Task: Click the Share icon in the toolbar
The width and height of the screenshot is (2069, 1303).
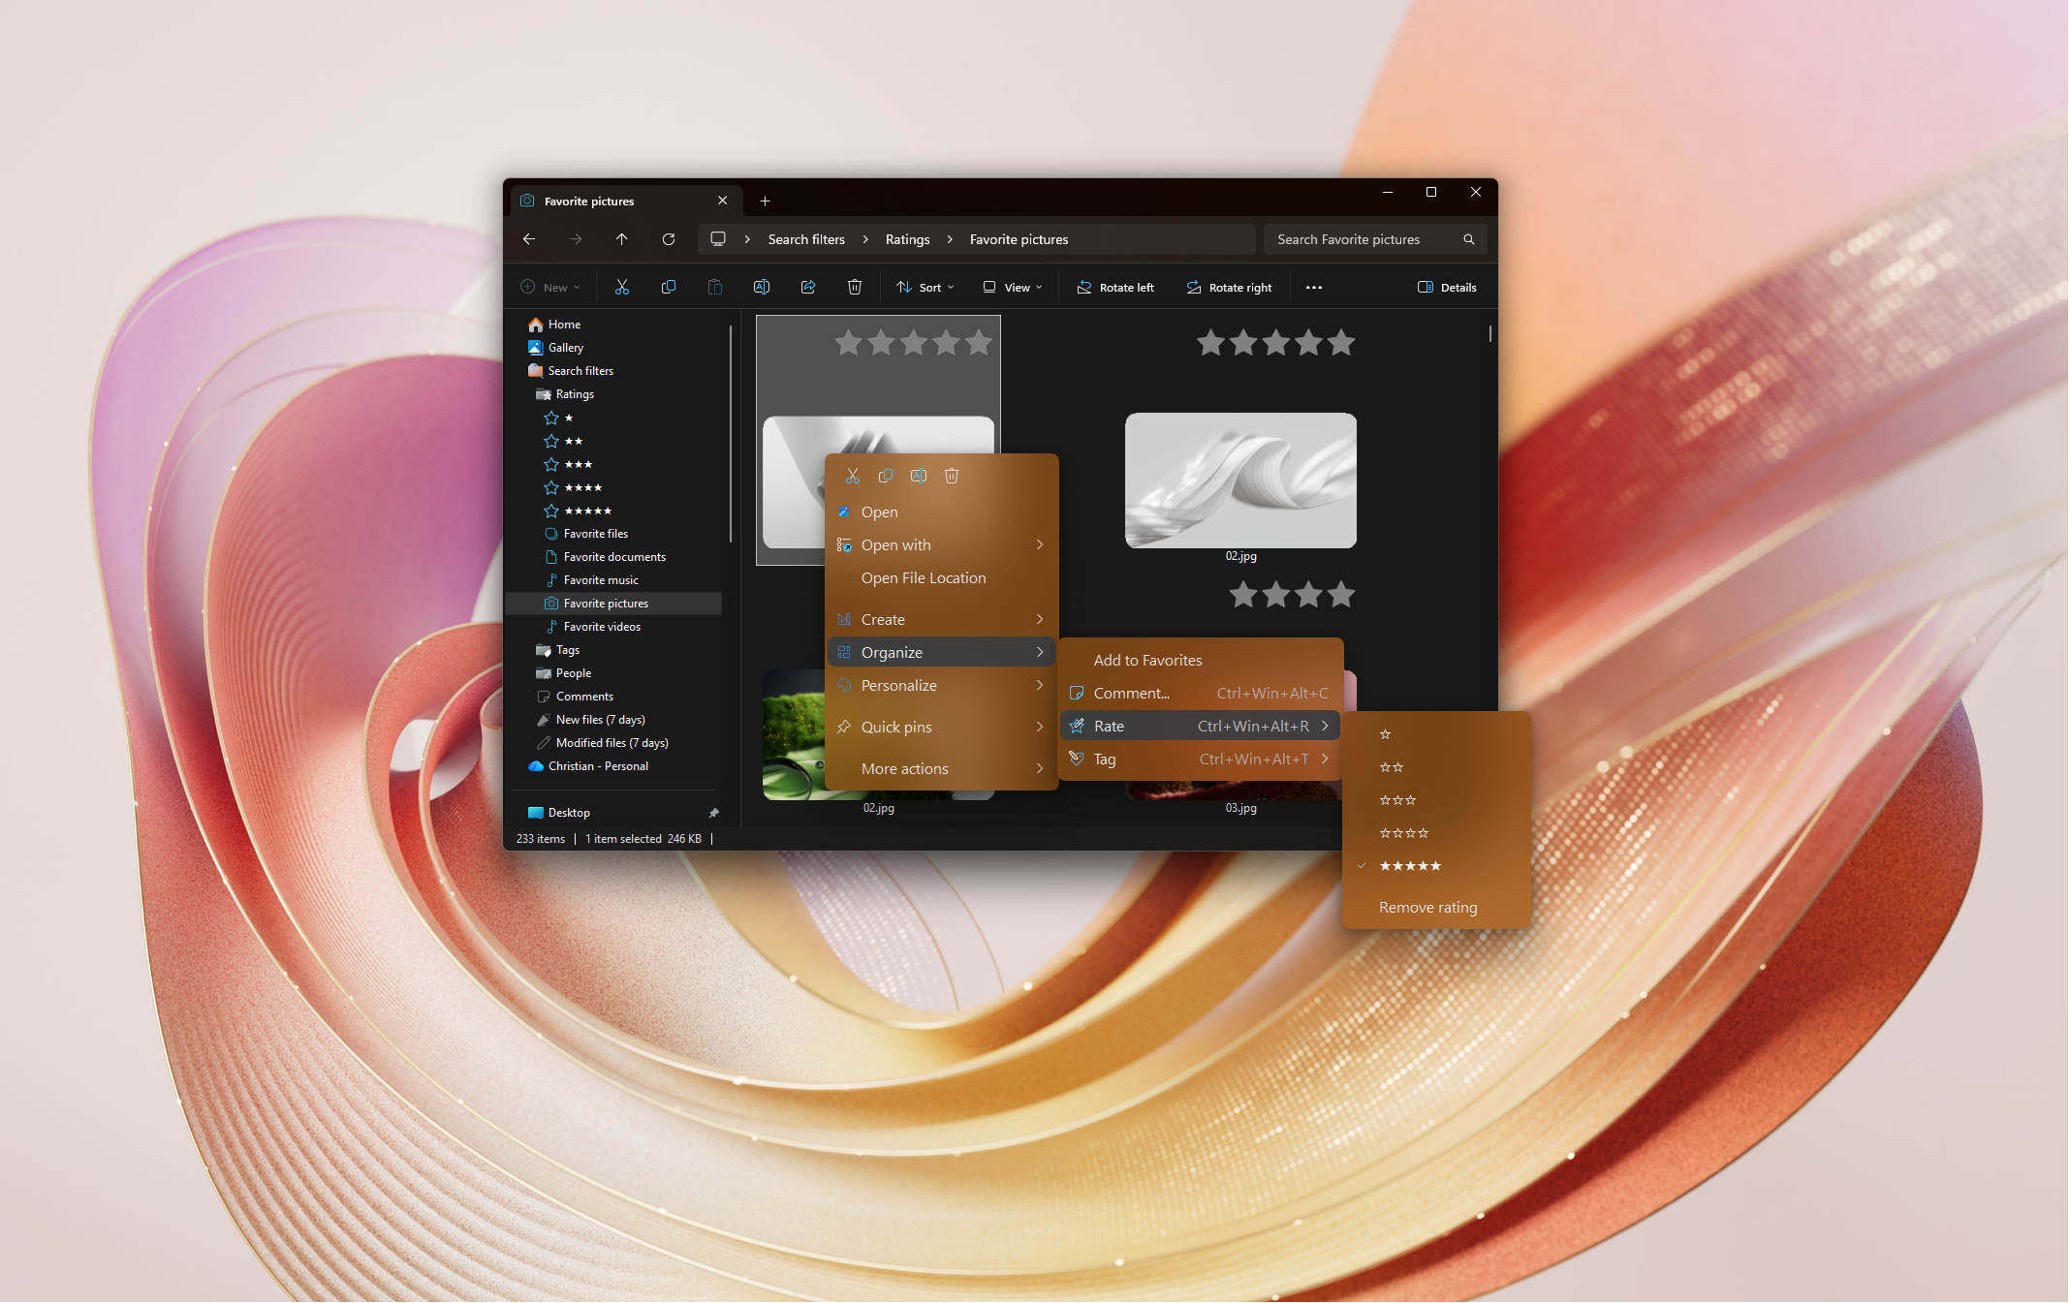Action: (x=808, y=287)
